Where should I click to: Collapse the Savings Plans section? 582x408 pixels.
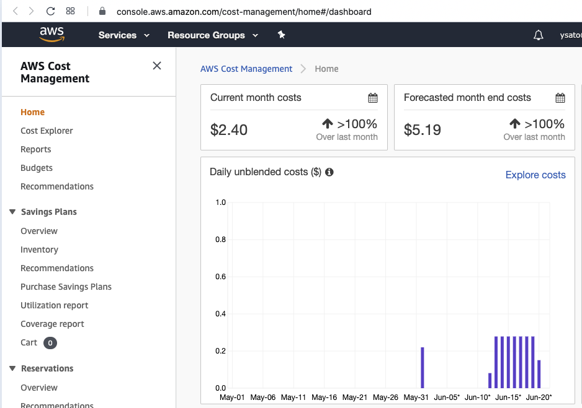(12, 212)
